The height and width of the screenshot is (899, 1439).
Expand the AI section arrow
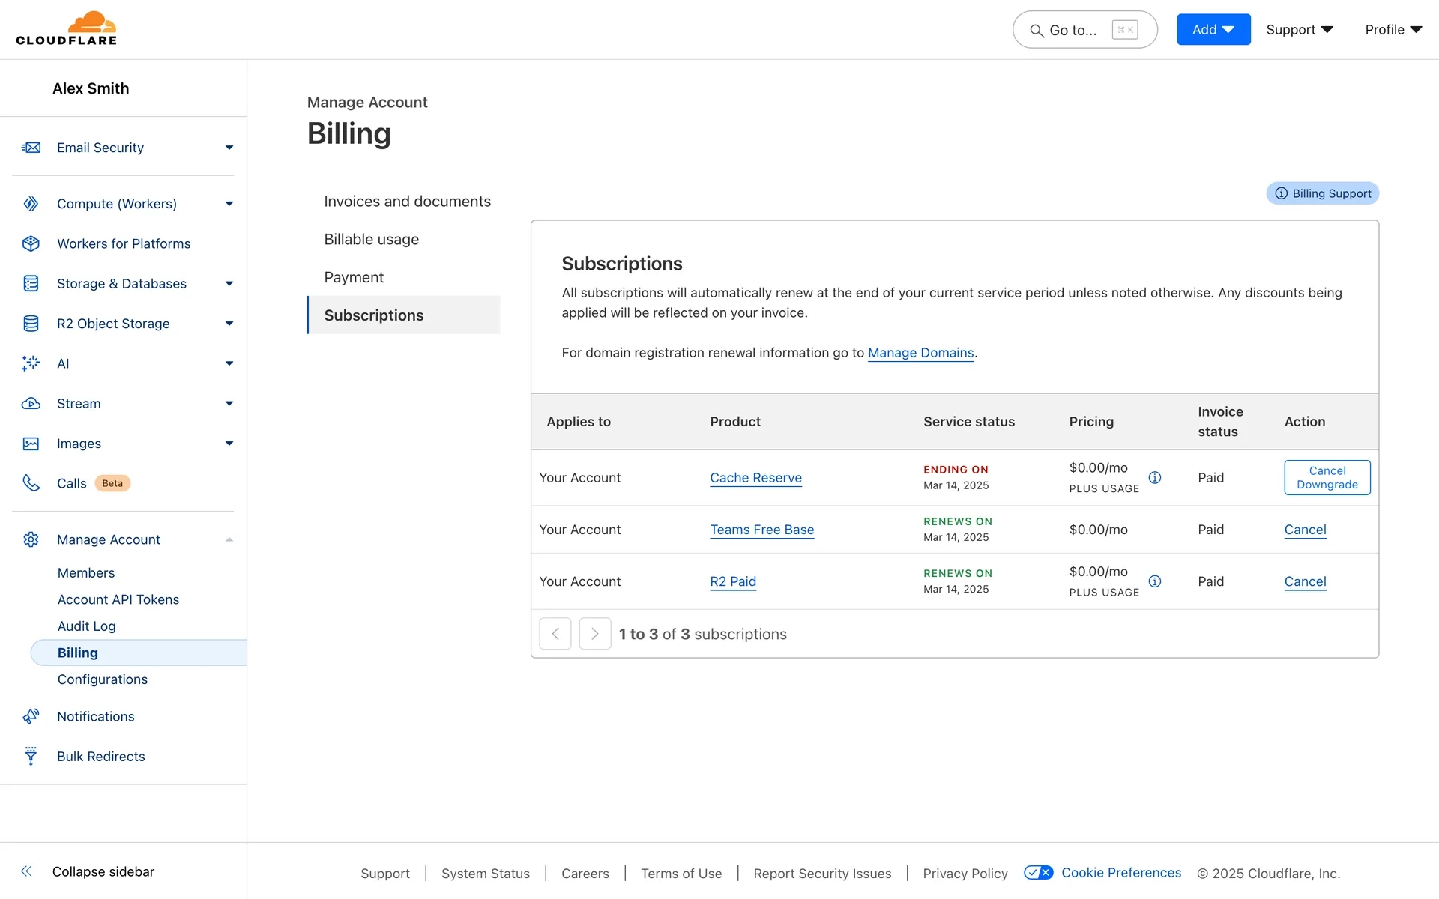229,363
